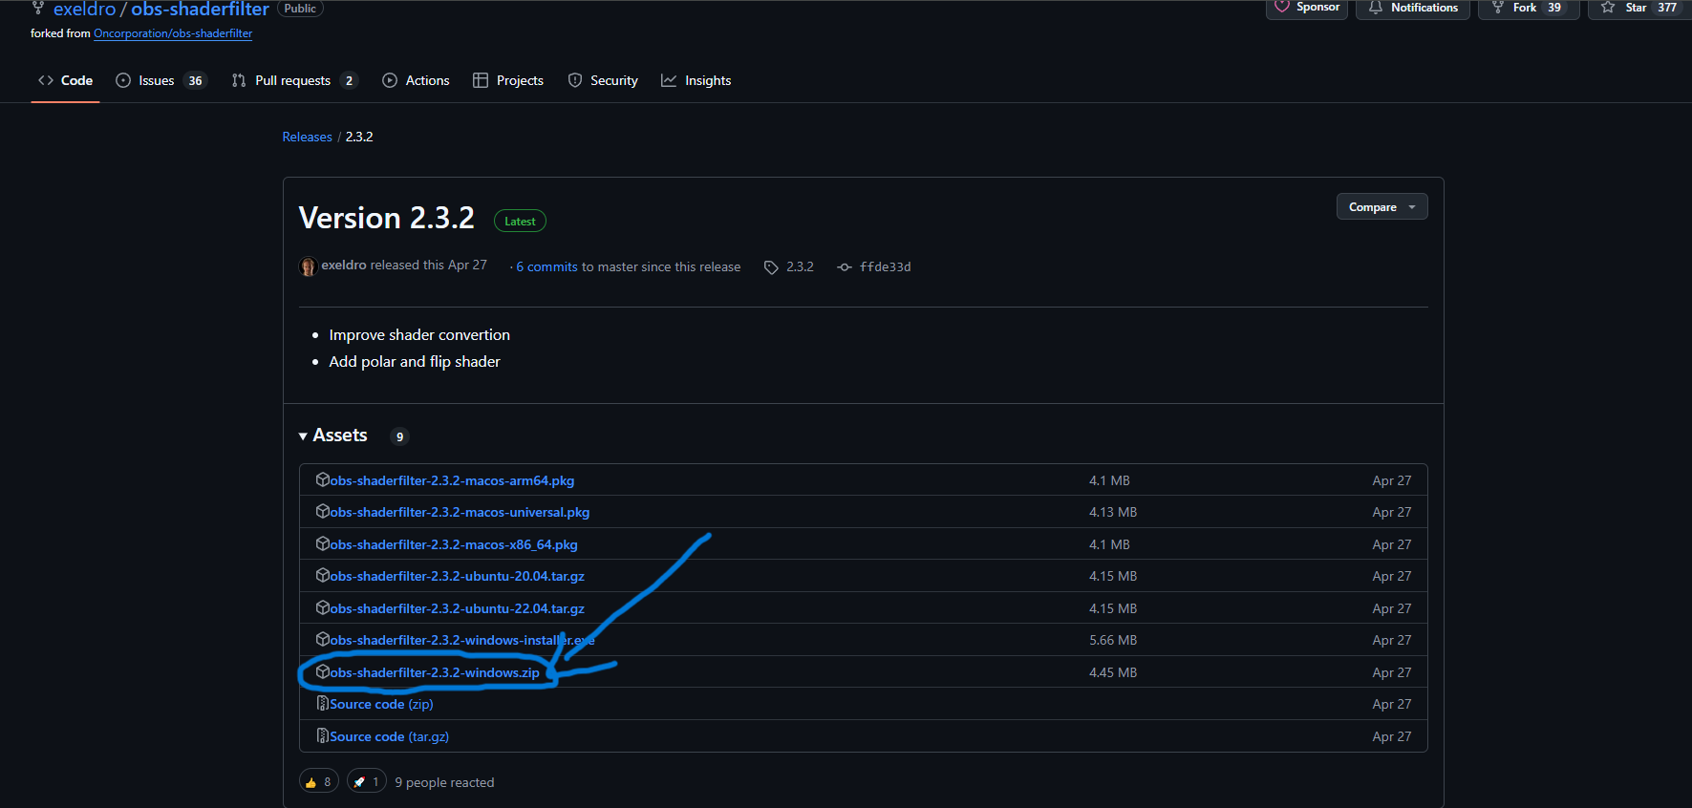Click the package icon for ubuntu-20.04.tar.gz

(323, 576)
